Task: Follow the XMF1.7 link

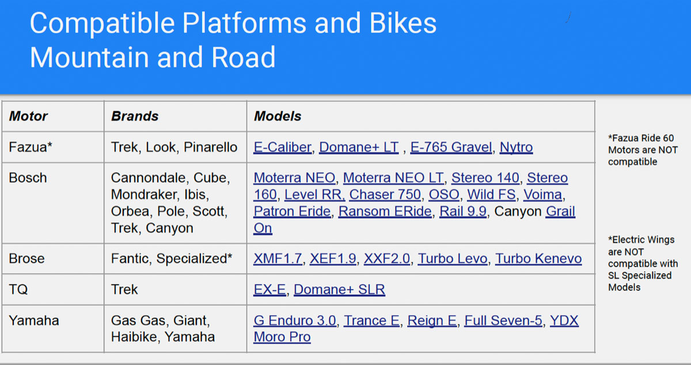Action: [278, 258]
